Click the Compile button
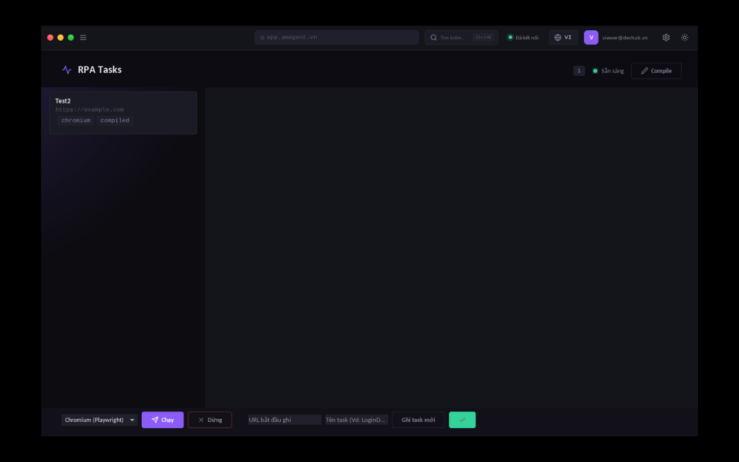 pyautogui.click(x=656, y=71)
